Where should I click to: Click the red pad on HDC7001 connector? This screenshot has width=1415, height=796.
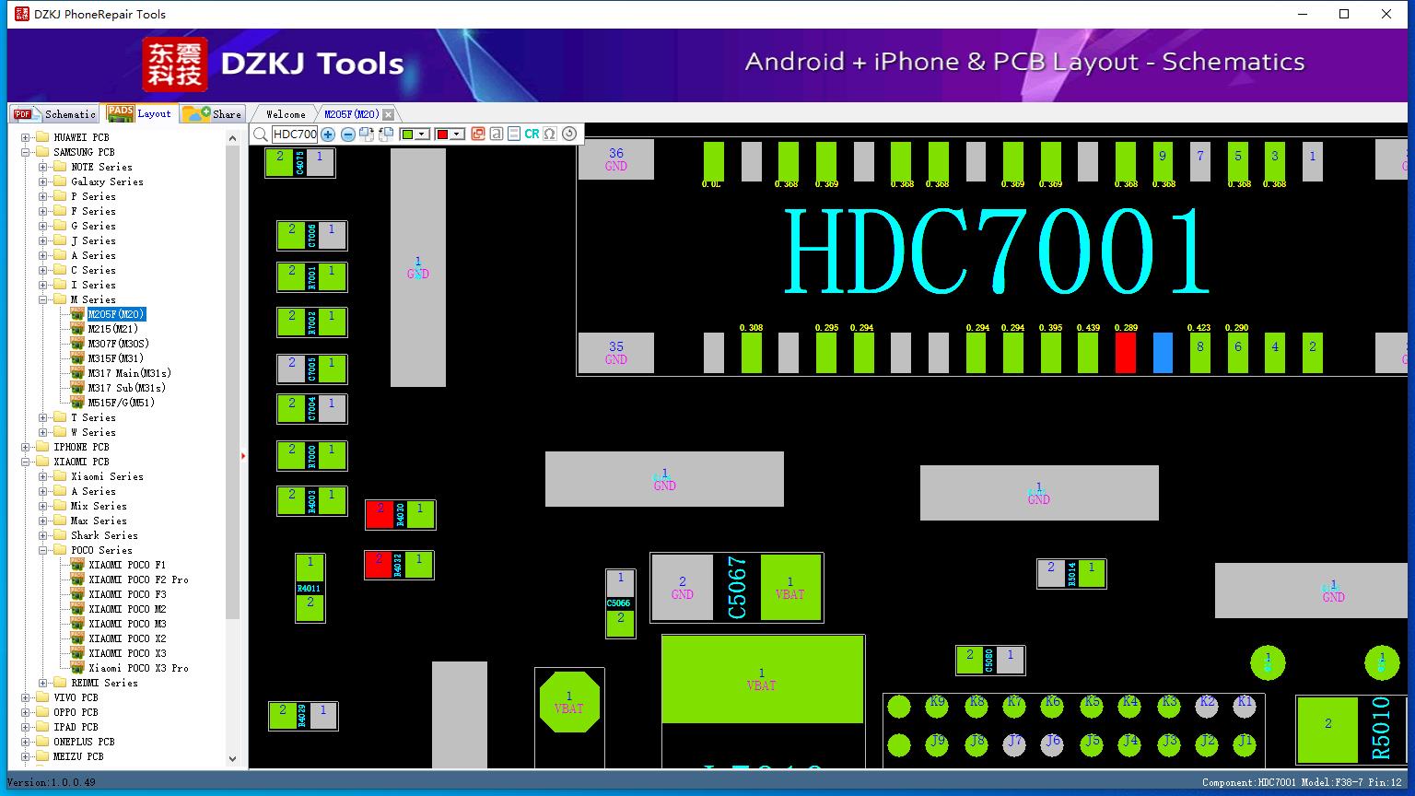[1125, 353]
